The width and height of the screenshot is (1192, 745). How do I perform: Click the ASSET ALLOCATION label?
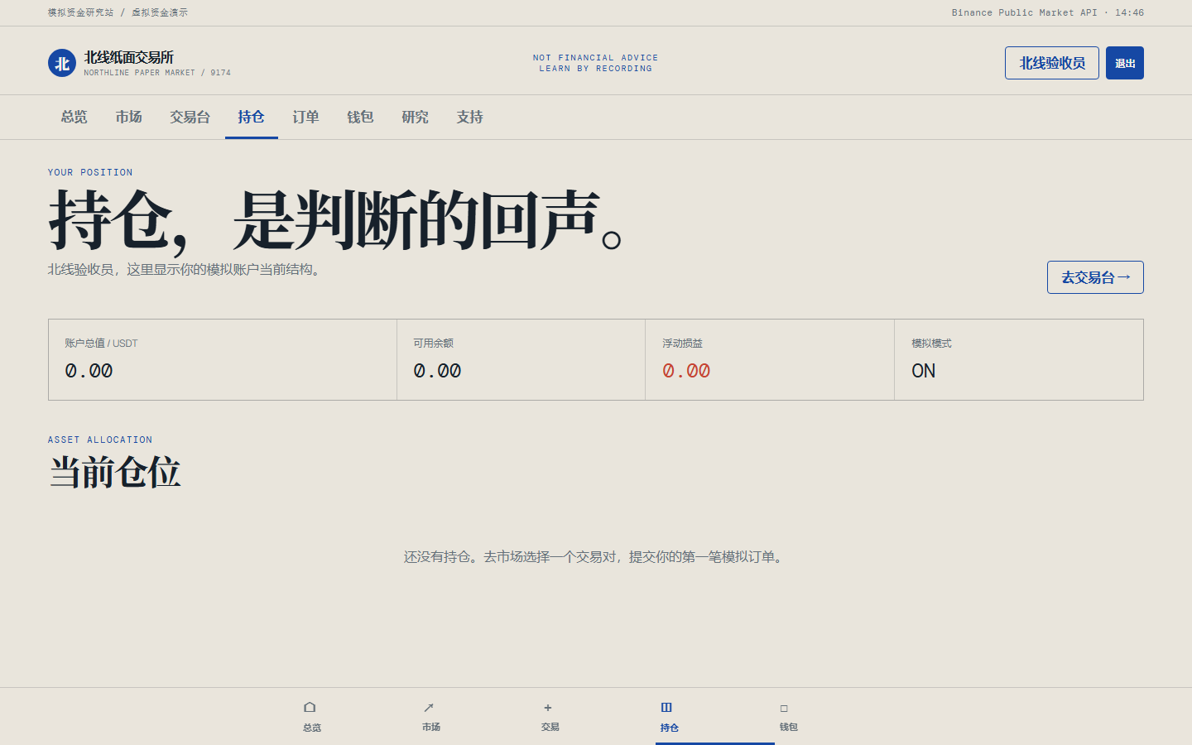point(100,440)
